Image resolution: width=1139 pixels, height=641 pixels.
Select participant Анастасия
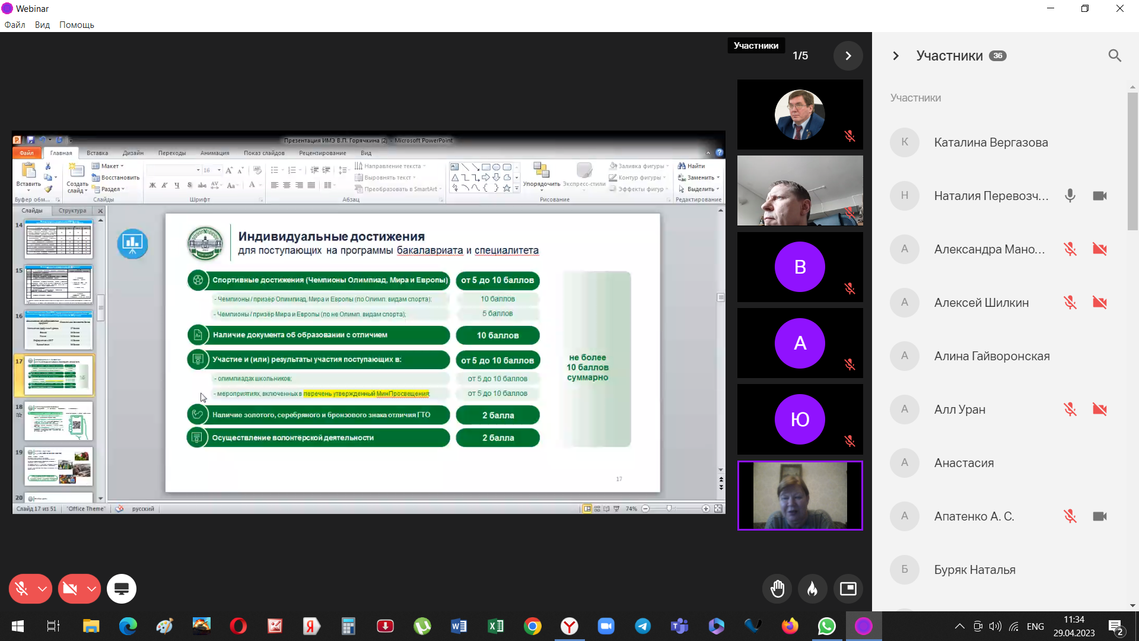[1000, 463]
